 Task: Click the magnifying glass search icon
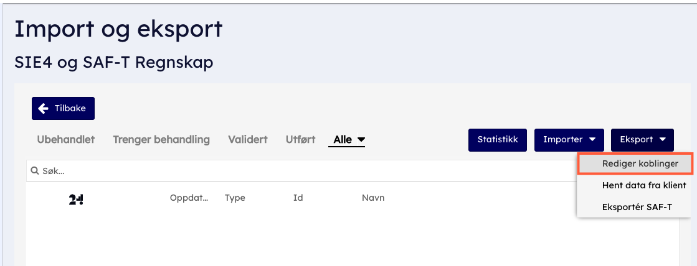35,170
